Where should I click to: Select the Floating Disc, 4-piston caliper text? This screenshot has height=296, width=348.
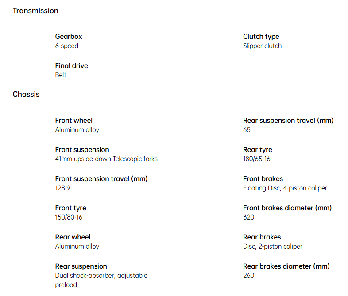[x=285, y=188]
